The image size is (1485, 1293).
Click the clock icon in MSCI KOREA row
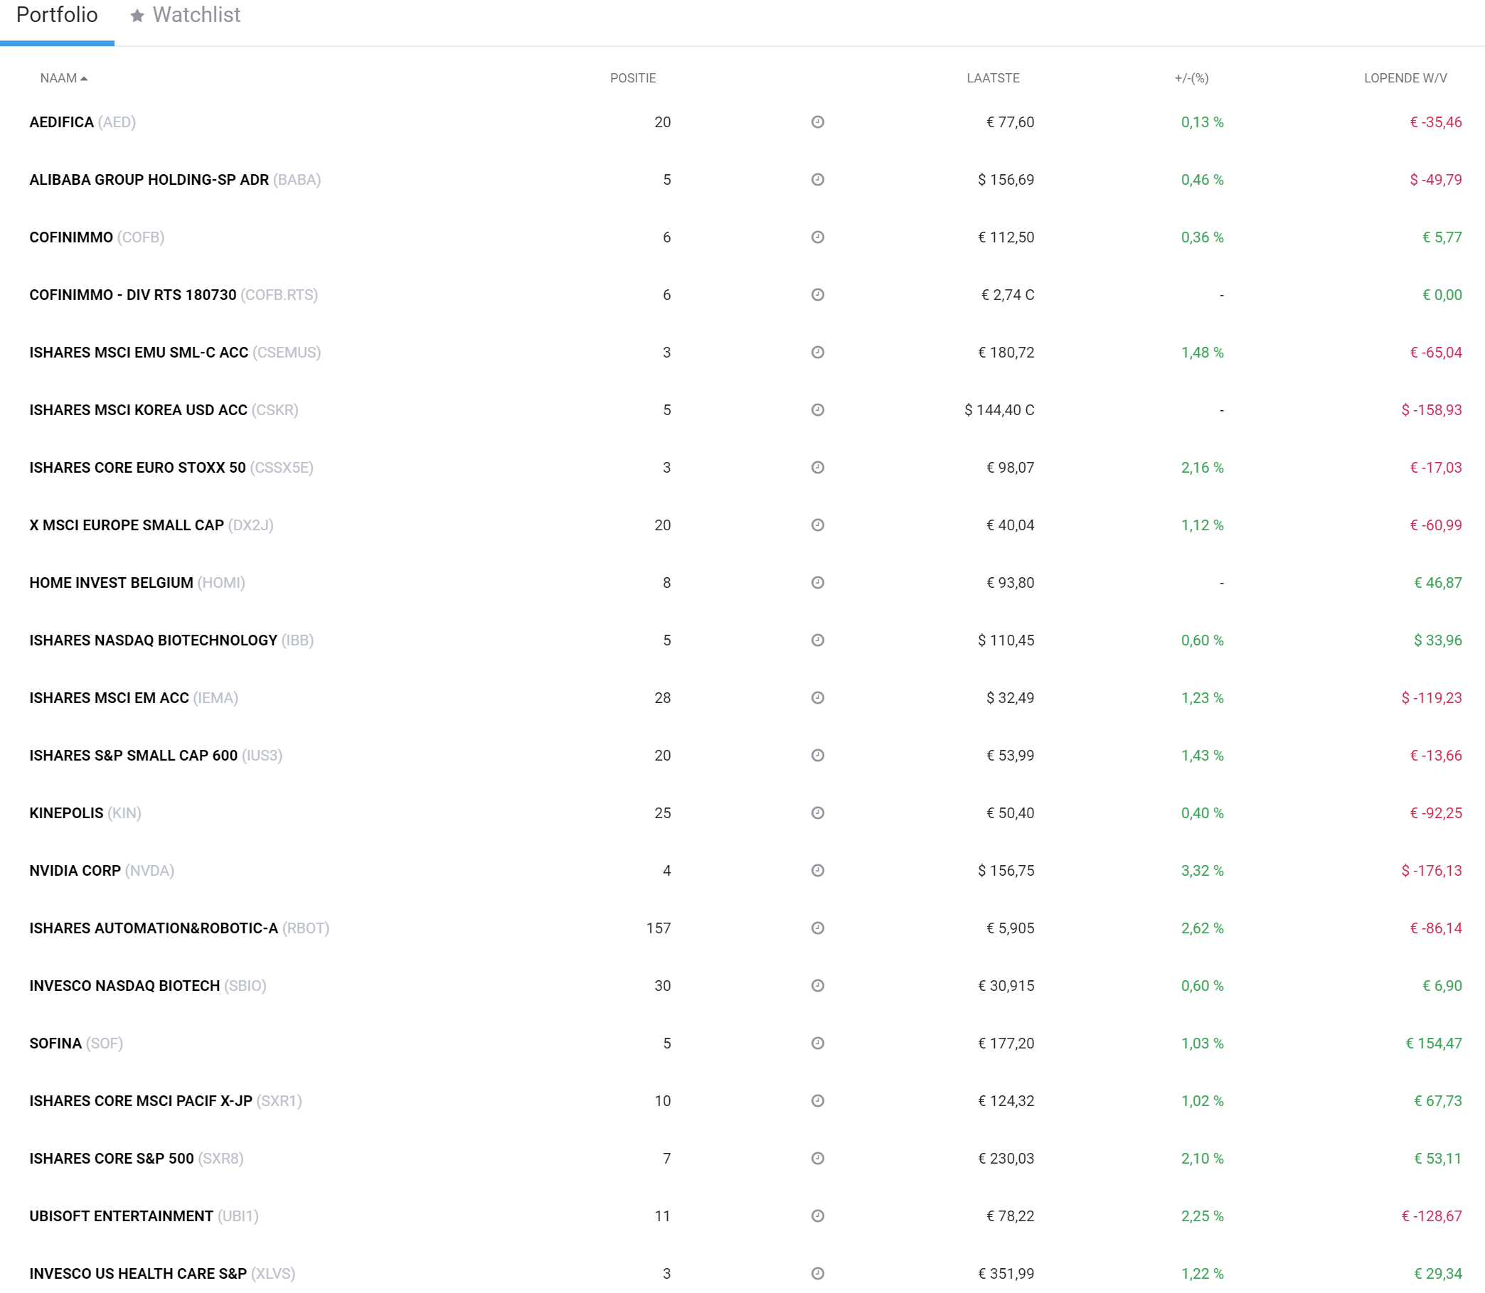(x=817, y=410)
